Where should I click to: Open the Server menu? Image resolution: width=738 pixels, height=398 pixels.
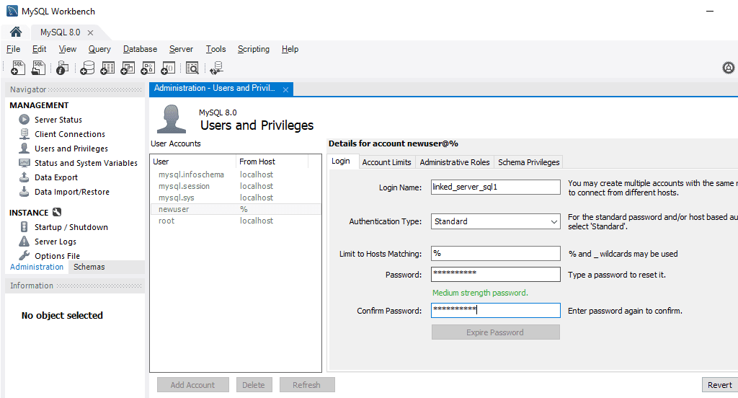(181, 49)
